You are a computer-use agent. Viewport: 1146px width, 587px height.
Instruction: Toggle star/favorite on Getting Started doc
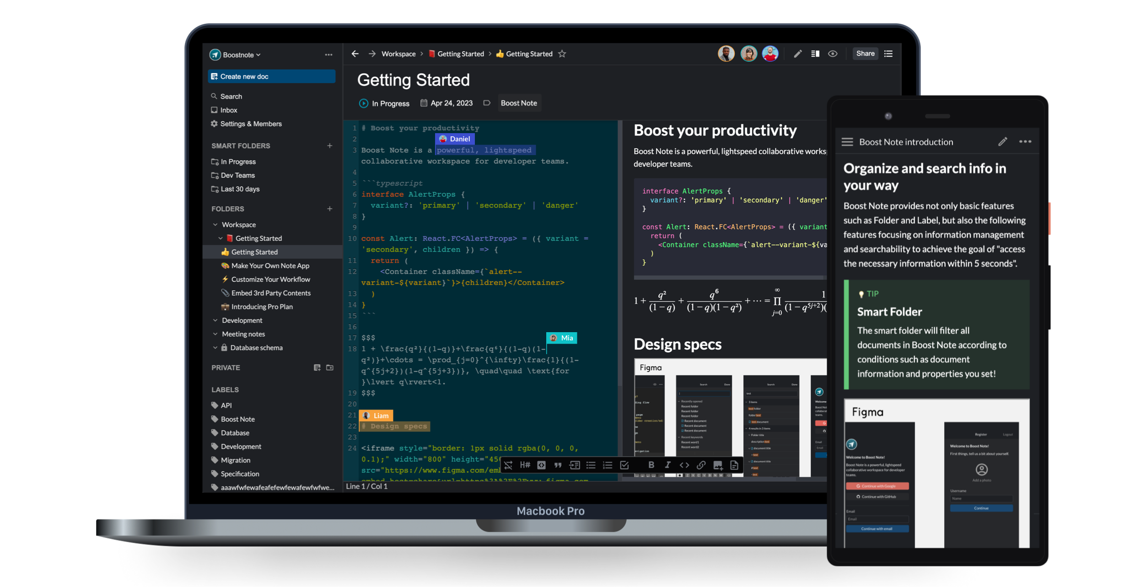565,53
